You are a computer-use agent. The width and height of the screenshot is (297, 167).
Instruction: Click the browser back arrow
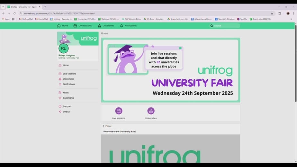pyautogui.click(x=4, y=13)
